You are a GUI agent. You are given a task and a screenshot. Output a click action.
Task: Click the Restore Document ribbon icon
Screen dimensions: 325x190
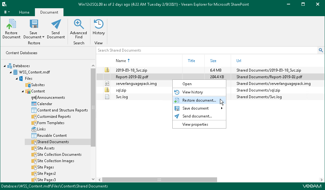coord(11,25)
